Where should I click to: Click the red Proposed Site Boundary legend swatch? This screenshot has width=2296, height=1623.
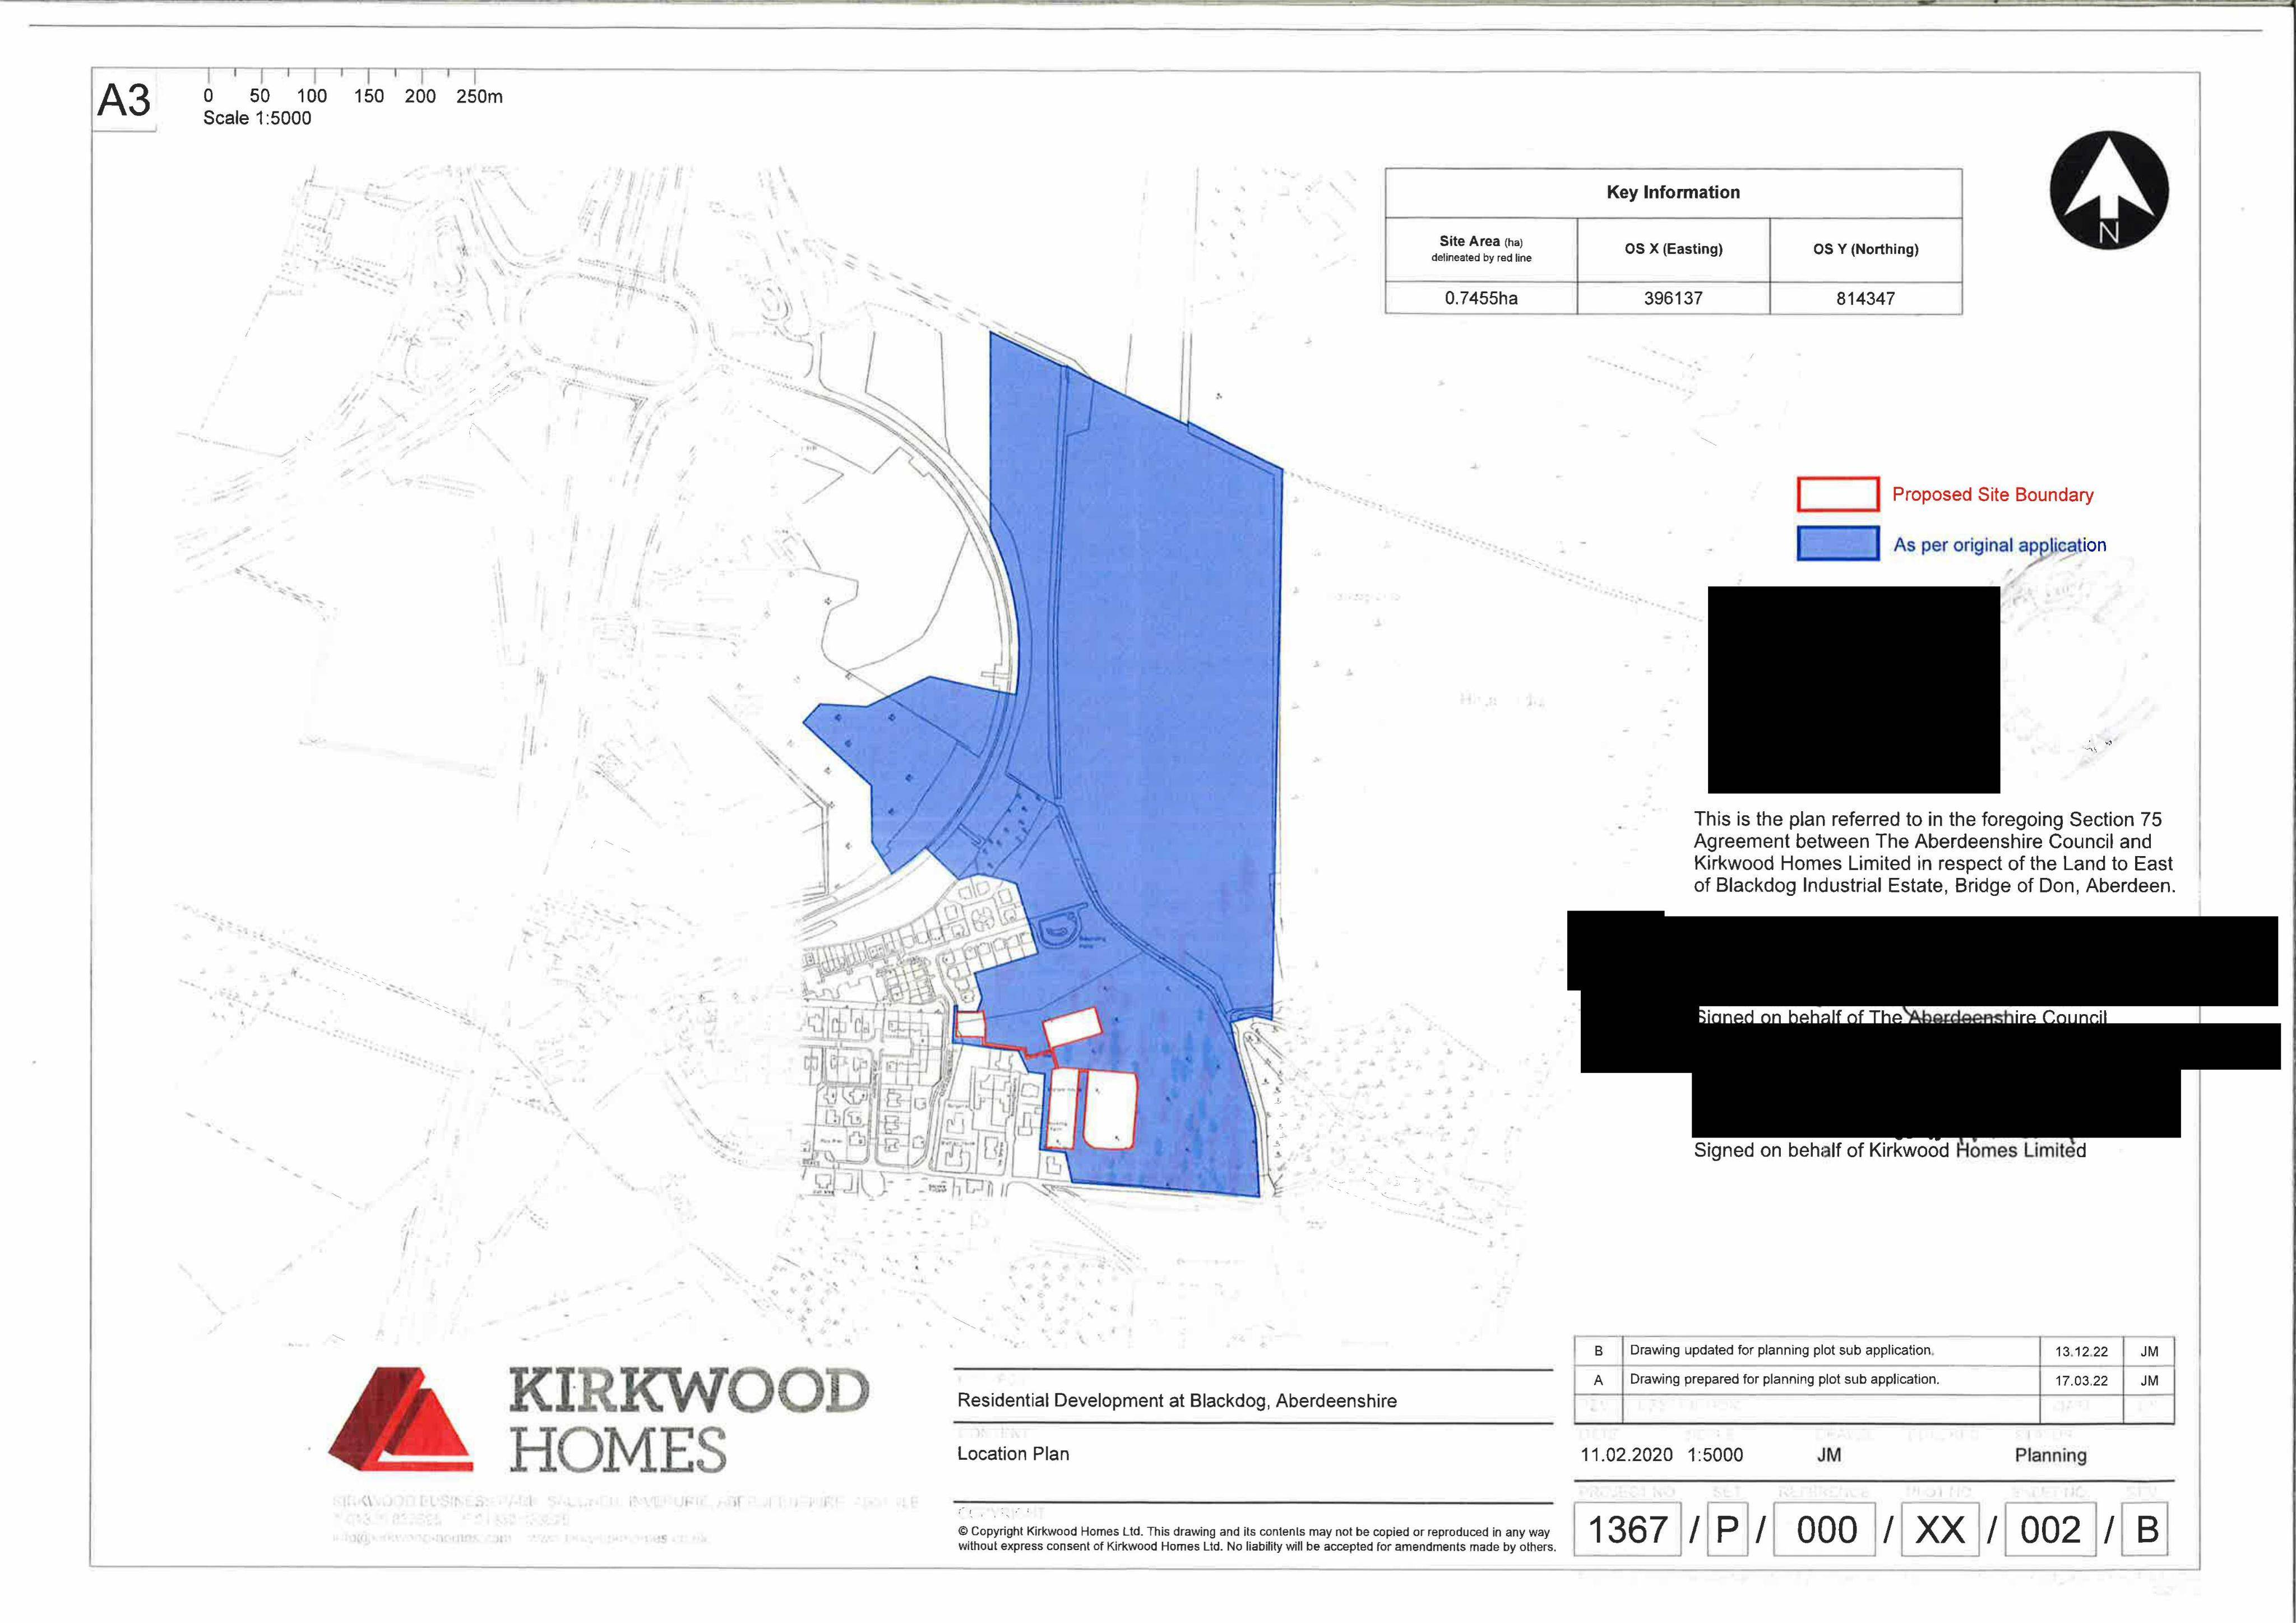pyautogui.click(x=1838, y=494)
